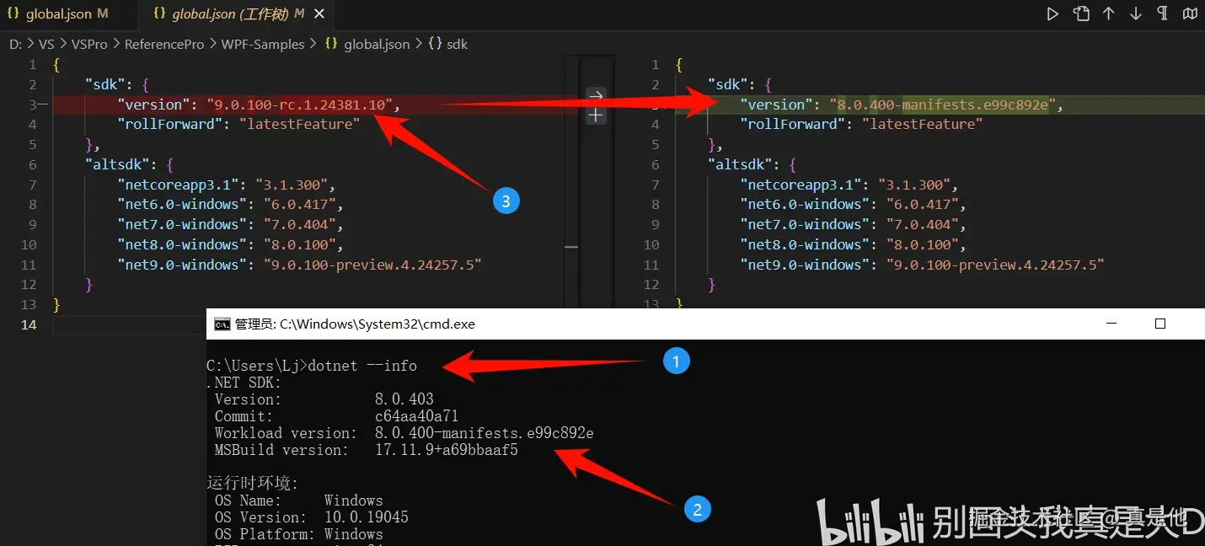Image resolution: width=1205 pixels, height=546 pixels.
Task: Click line number 14 in the original pane
Action: (29, 324)
